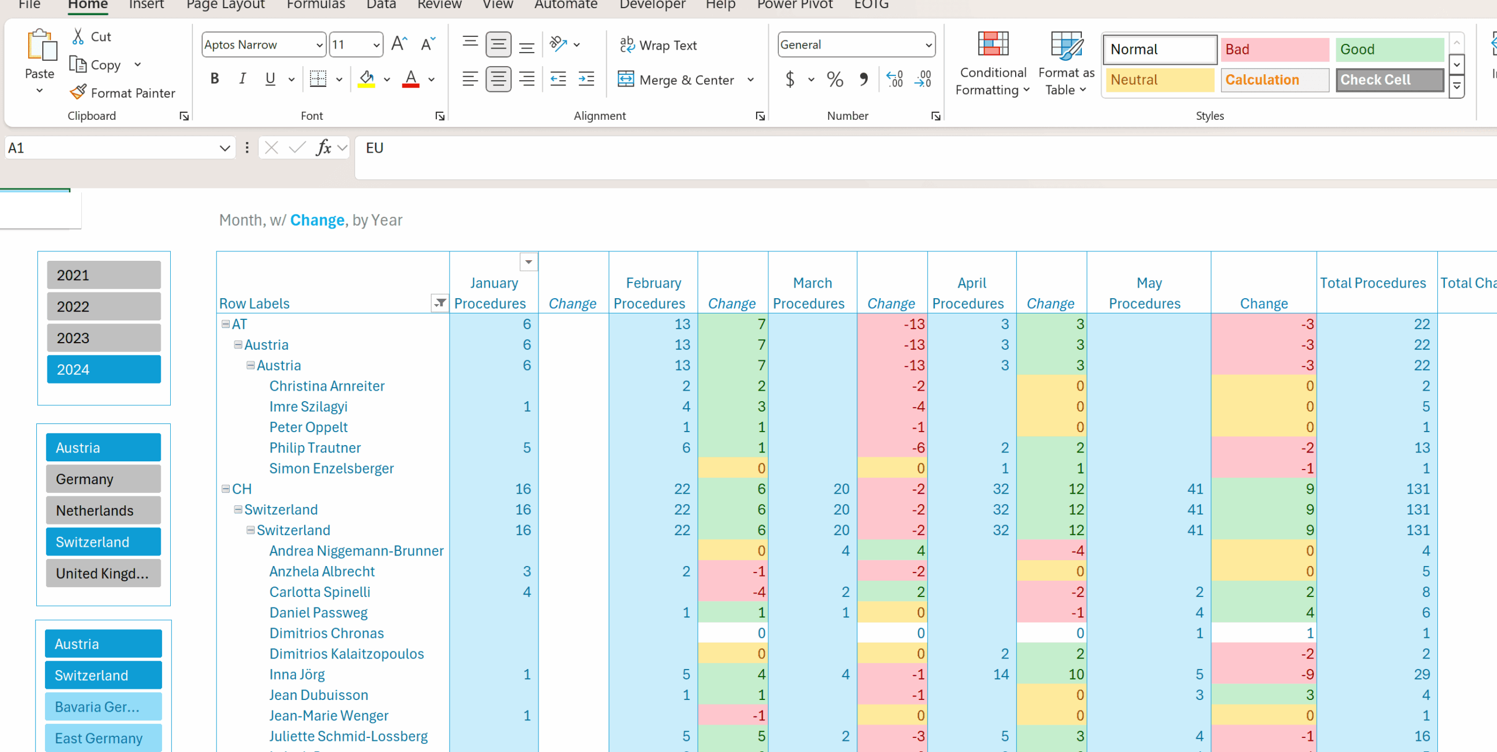Toggle Bold formatting
This screenshot has width=1497, height=752.
pos(215,78)
